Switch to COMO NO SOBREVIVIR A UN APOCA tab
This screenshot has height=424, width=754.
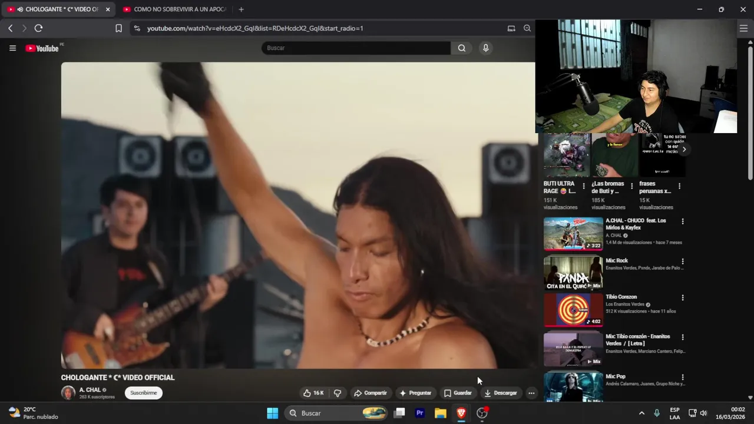click(176, 9)
